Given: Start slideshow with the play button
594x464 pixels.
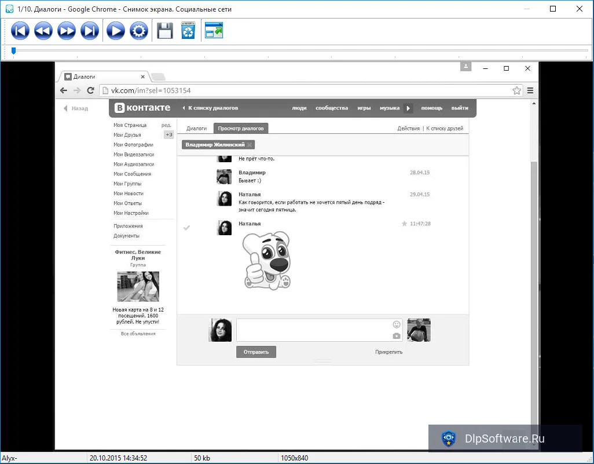Looking at the screenshot, I should tap(116, 31).
